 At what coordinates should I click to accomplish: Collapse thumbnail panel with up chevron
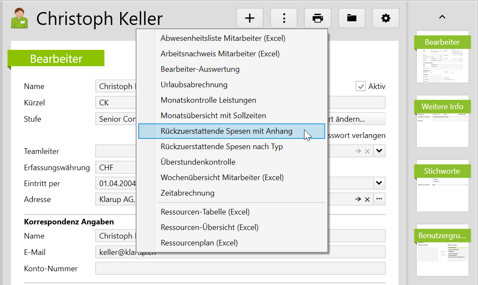point(442,17)
